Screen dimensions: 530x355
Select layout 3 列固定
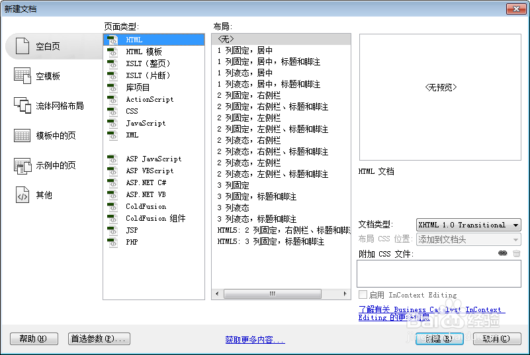(281, 186)
